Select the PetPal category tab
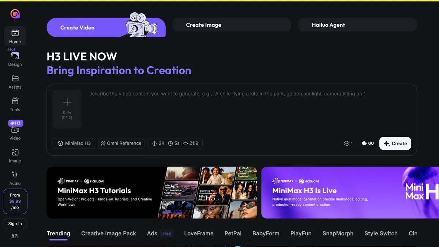This screenshot has height=247, width=439. (233, 233)
